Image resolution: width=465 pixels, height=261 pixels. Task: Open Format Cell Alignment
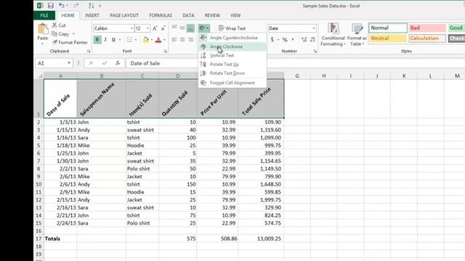point(232,83)
